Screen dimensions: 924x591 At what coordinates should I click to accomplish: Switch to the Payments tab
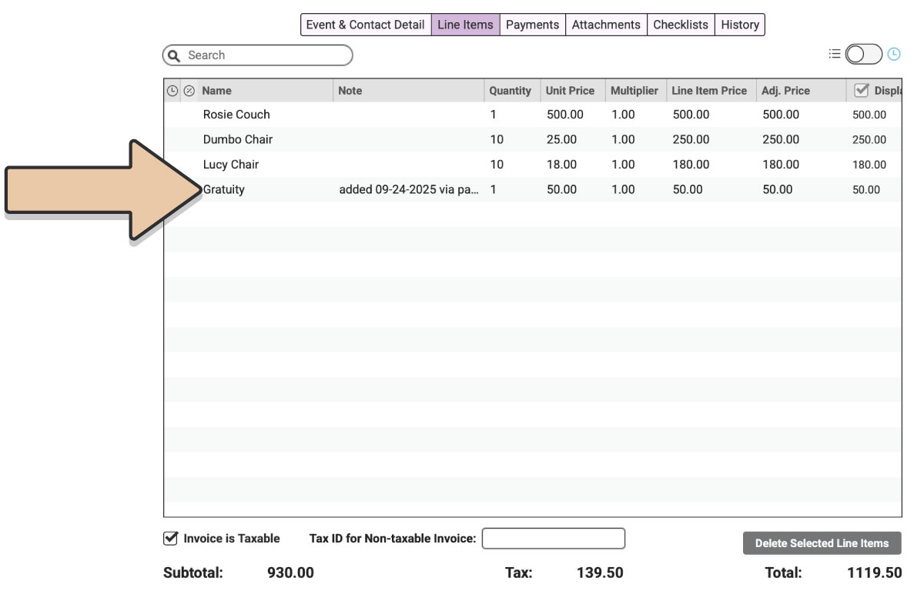[x=532, y=25]
